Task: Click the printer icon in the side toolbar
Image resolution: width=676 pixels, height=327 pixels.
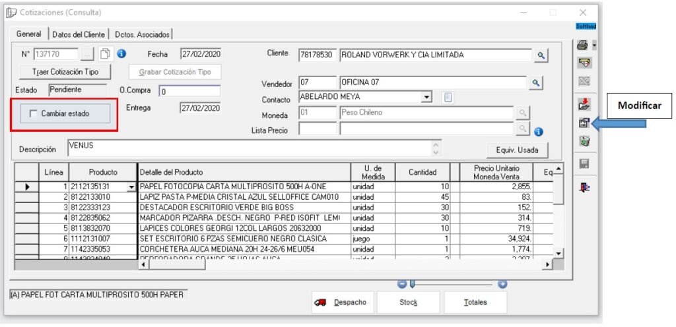Action: coord(583,45)
